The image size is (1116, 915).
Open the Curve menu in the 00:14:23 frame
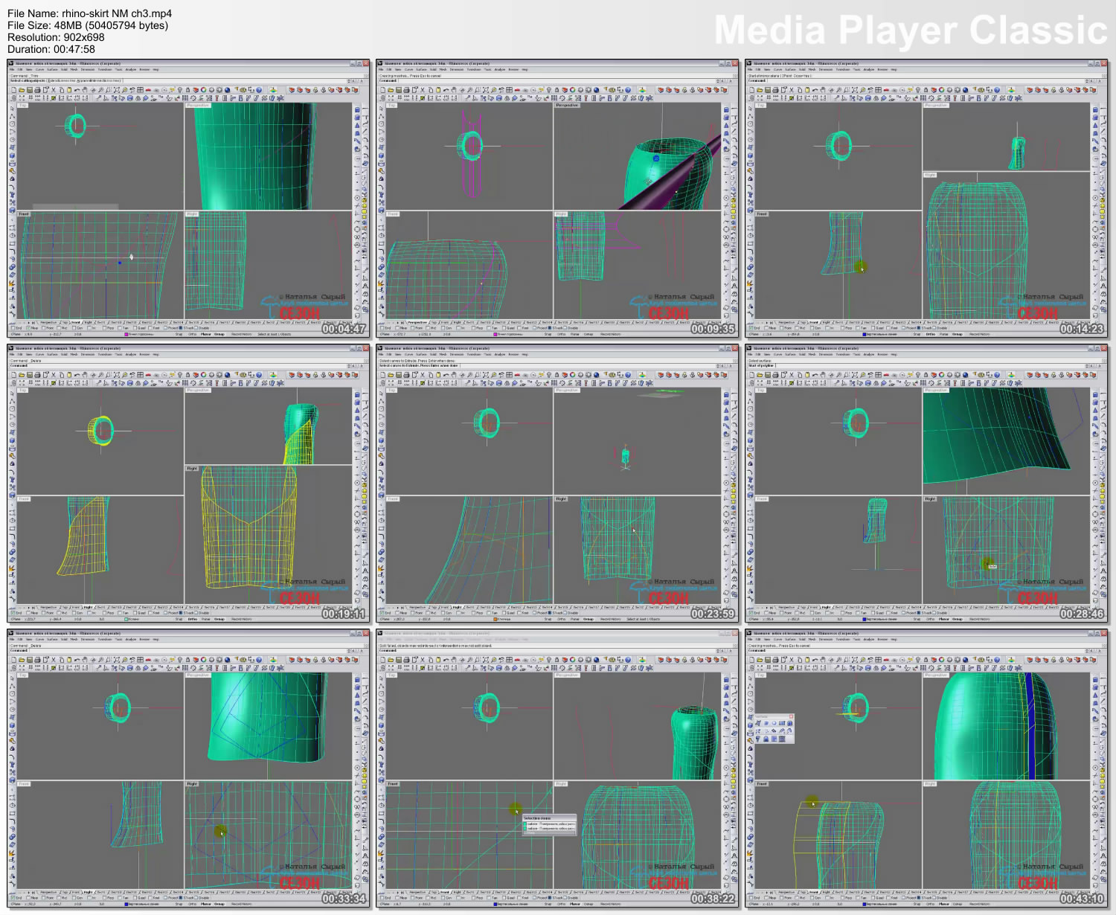click(777, 70)
